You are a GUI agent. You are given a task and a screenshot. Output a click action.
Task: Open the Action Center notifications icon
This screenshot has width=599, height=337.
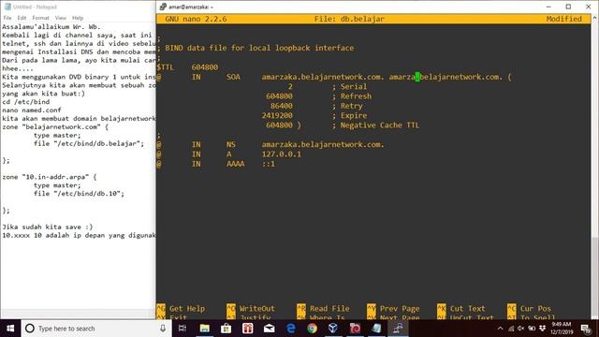click(586, 329)
